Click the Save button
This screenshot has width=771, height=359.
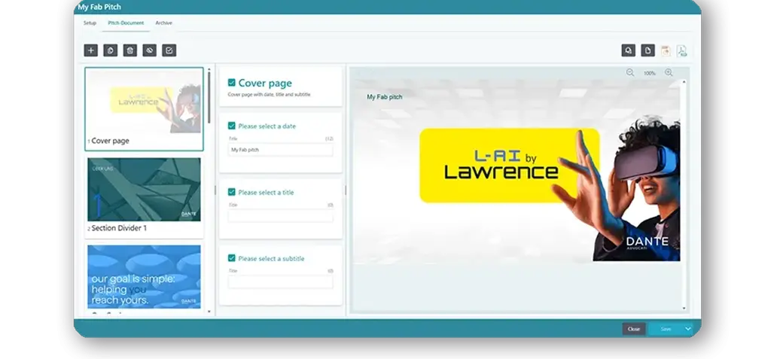click(665, 329)
